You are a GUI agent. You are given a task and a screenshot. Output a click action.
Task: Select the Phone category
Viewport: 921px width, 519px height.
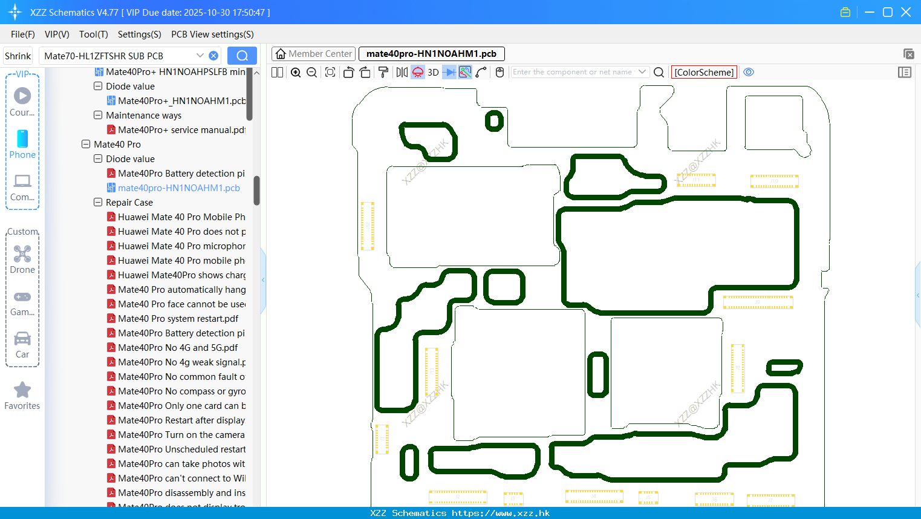(22, 144)
